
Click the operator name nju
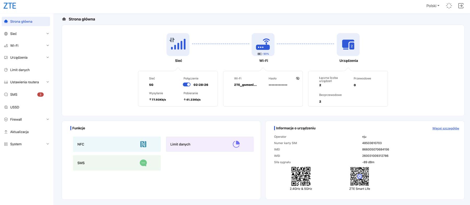coord(364,137)
